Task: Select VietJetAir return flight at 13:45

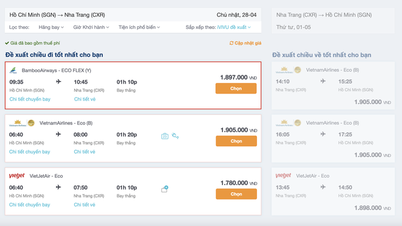Action: click(333, 191)
